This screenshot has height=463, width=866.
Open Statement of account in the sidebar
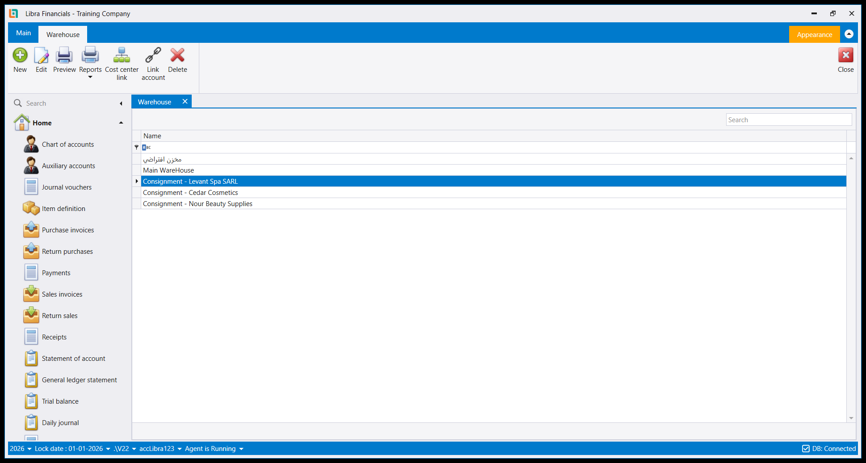coord(74,359)
